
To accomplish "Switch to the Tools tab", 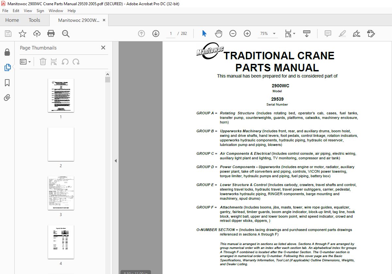I will tap(34, 20).
